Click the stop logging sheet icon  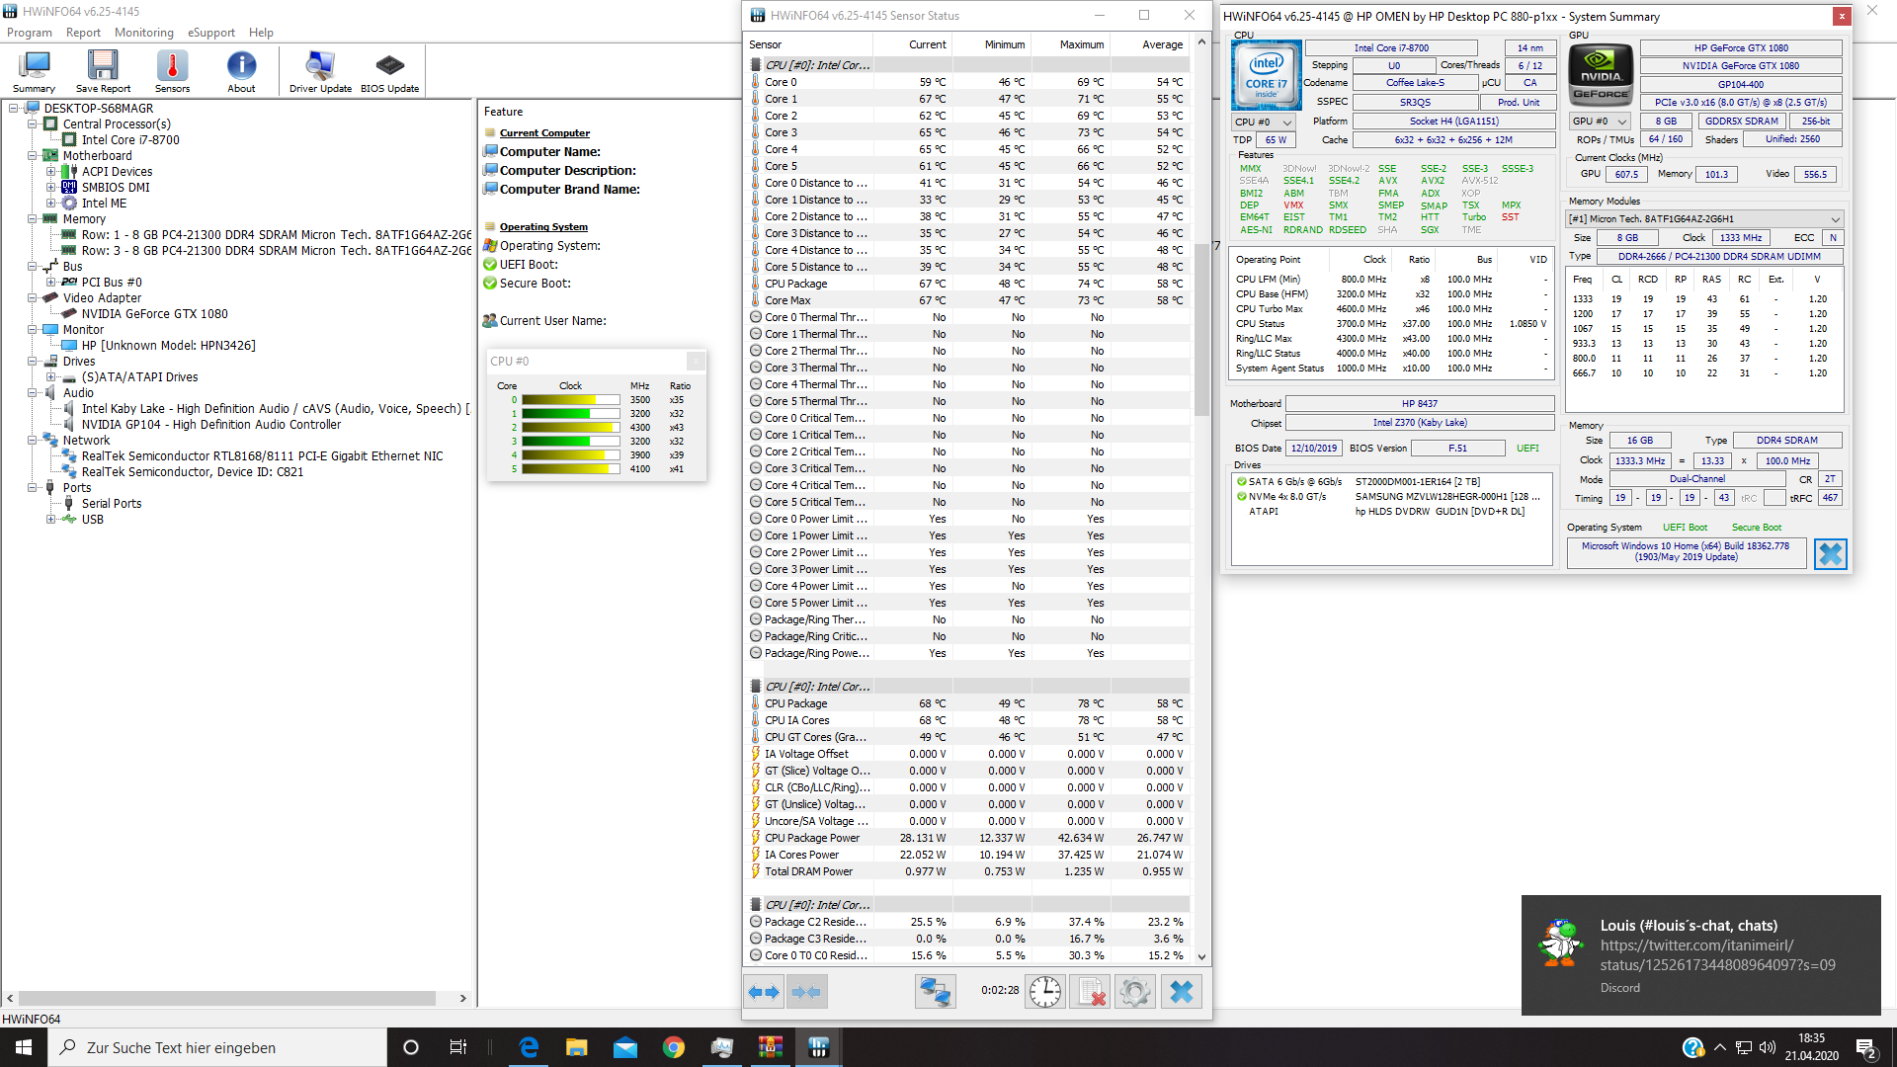(1091, 992)
